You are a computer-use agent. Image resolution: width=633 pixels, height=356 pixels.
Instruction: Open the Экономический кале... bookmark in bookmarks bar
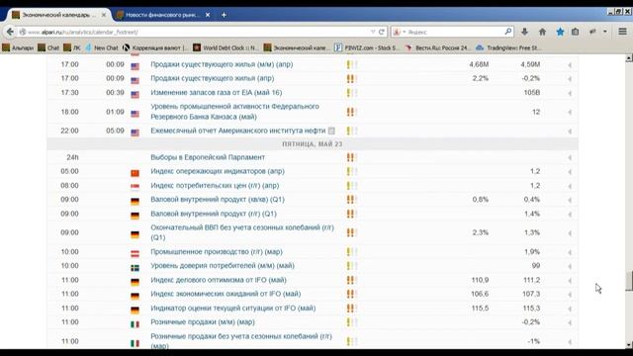click(x=297, y=47)
